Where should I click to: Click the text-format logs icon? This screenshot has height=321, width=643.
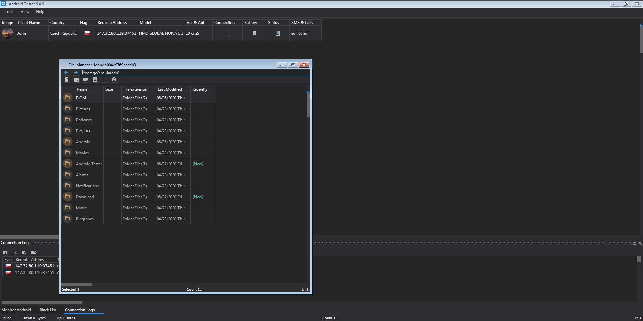click(33, 253)
